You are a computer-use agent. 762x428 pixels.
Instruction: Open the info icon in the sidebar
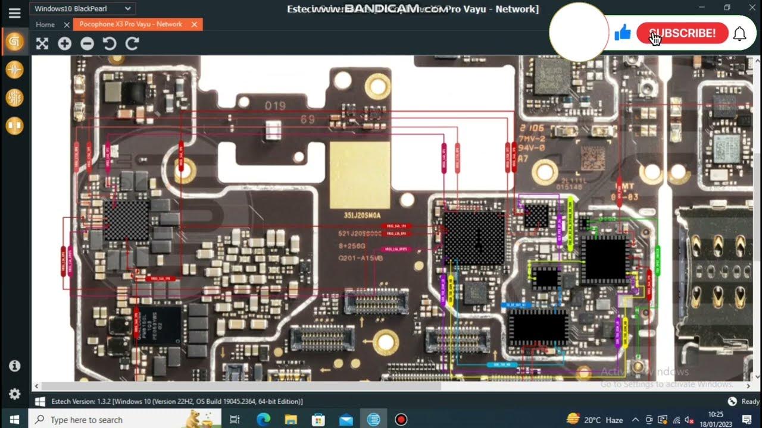pos(15,366)
